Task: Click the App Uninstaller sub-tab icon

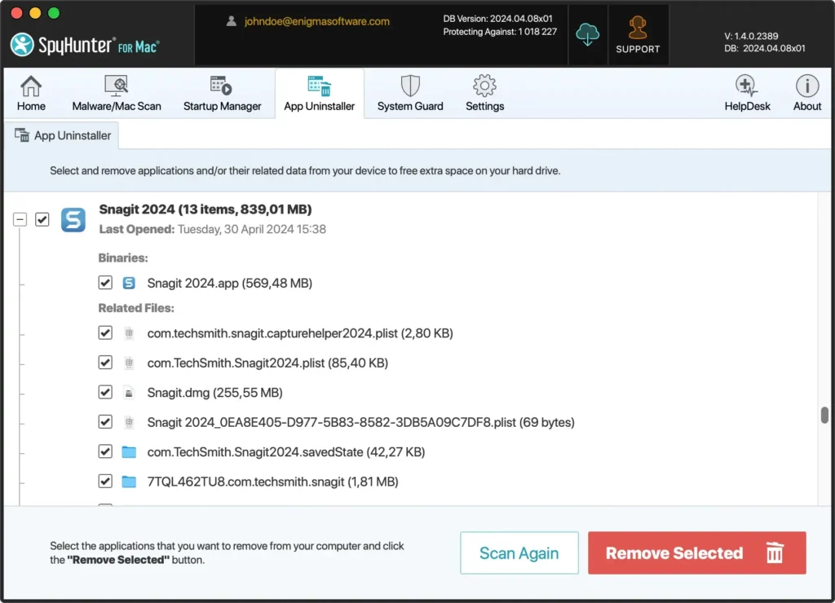Action: coord(22,135)
